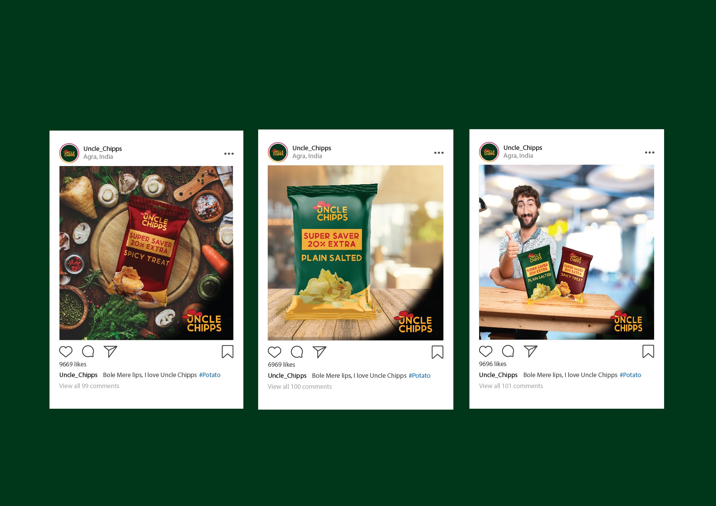Screen dimensions: 716x506
Task: Open comment icon on the 9696 likes post
Action: (x=508, y=351)
